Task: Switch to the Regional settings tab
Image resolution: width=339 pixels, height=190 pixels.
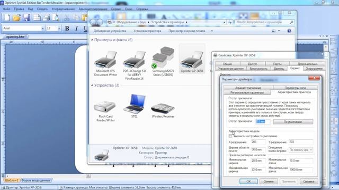Action: (x=247, y=92)
